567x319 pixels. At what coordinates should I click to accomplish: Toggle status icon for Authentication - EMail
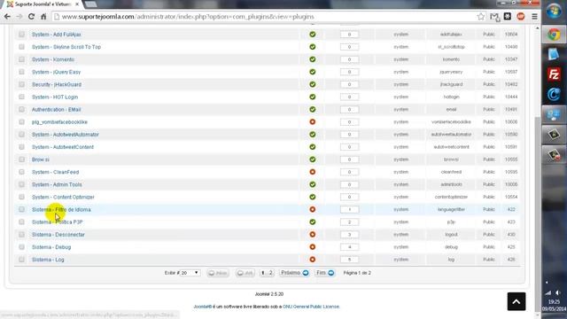pos(313,109)
